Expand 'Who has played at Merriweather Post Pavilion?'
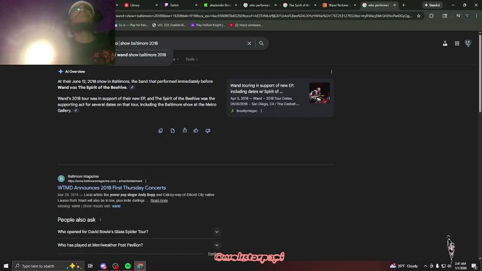 (139, 245)
